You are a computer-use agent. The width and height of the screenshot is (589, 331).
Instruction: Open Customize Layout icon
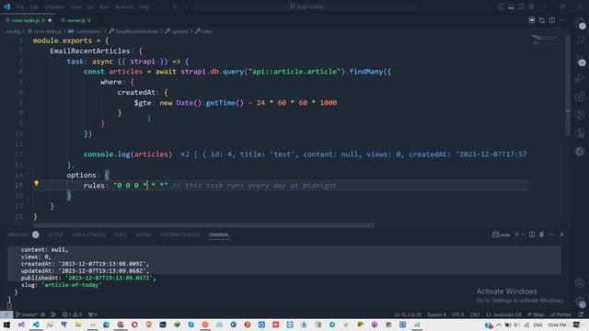[531, 6]
